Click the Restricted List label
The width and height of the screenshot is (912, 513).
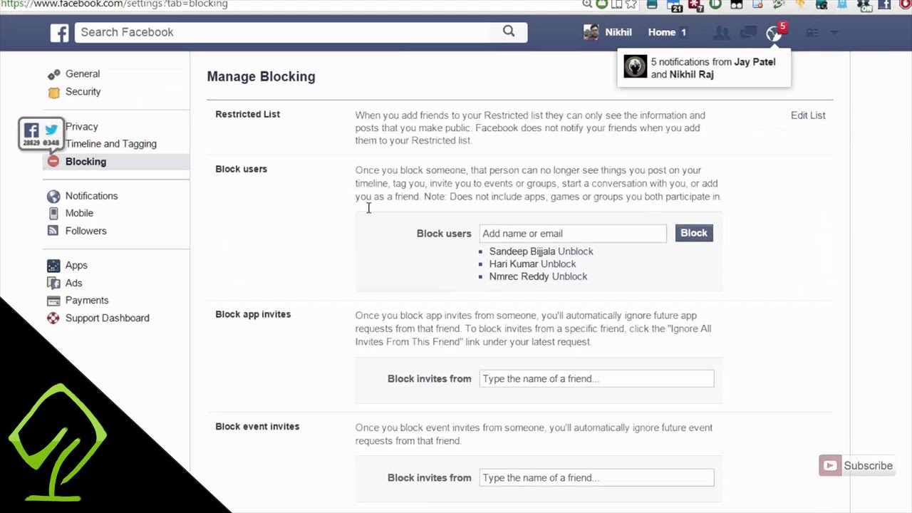tap(248, 114)
